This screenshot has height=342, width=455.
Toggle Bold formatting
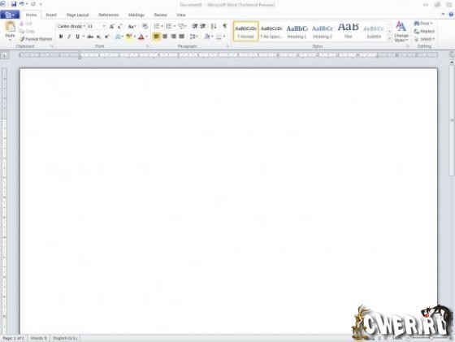coord(61,37)
